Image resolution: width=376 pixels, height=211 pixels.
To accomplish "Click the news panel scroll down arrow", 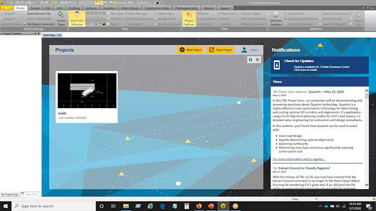I will (x=367, y=185).
